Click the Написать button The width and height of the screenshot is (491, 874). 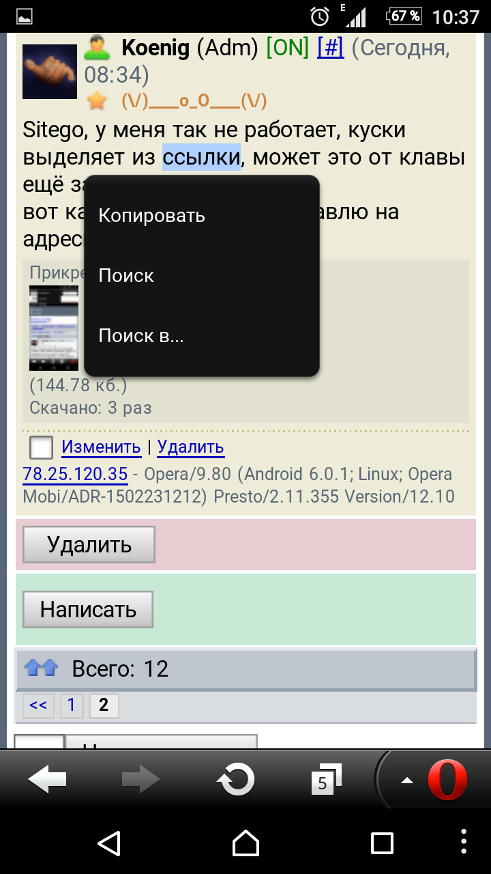88,609
